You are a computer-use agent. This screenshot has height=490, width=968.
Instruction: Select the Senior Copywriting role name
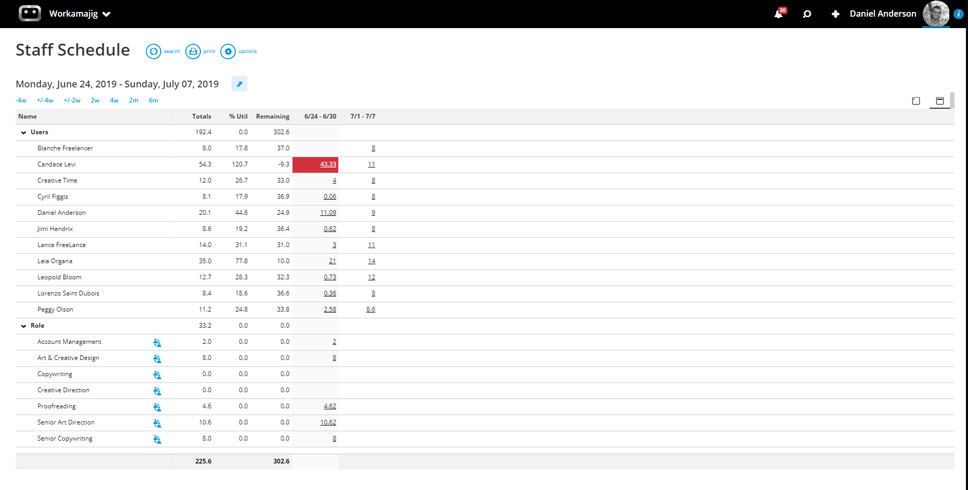[x=65, y=439]
